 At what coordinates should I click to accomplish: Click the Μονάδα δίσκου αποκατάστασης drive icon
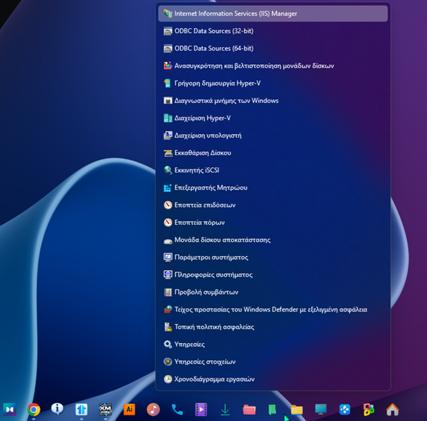[168, 241]
